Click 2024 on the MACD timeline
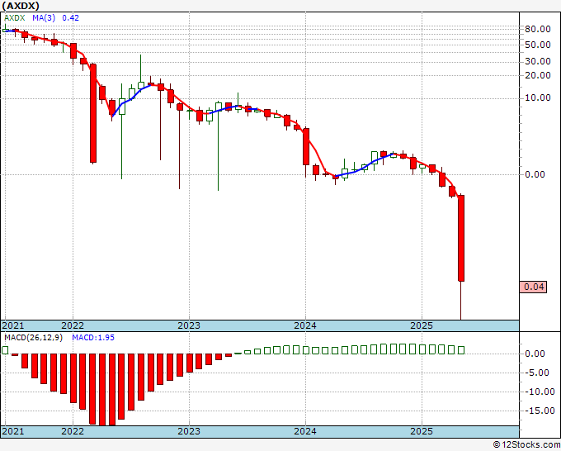Screen dimensions: 561x451 (x=304, y=431)
